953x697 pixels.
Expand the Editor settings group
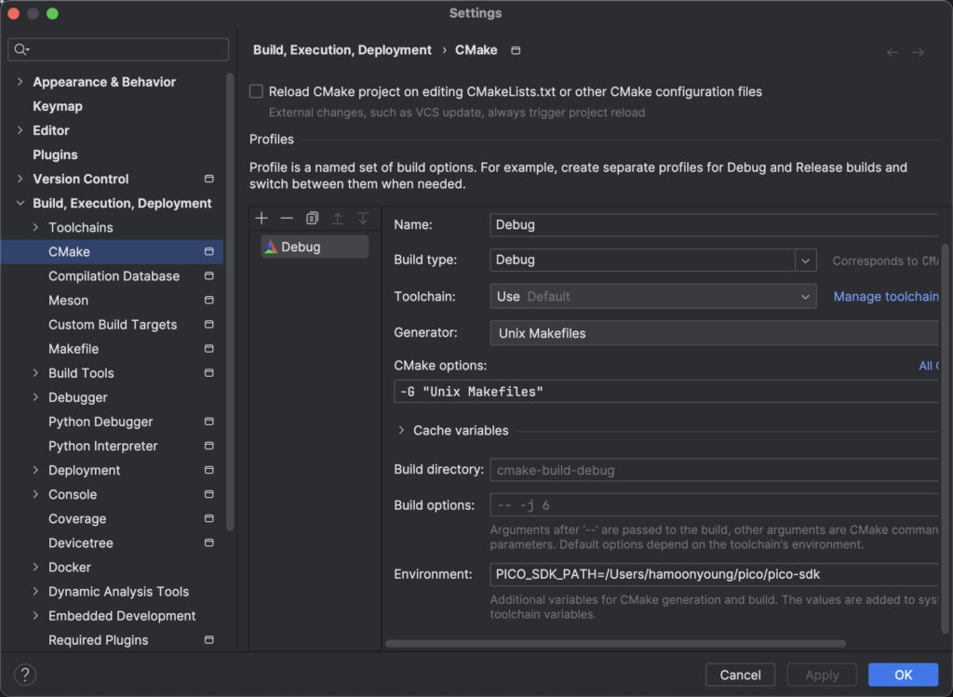pyautogui.click(x=20, y=130)
